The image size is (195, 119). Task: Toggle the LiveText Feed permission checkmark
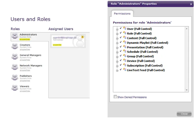[x=121, y=69]
